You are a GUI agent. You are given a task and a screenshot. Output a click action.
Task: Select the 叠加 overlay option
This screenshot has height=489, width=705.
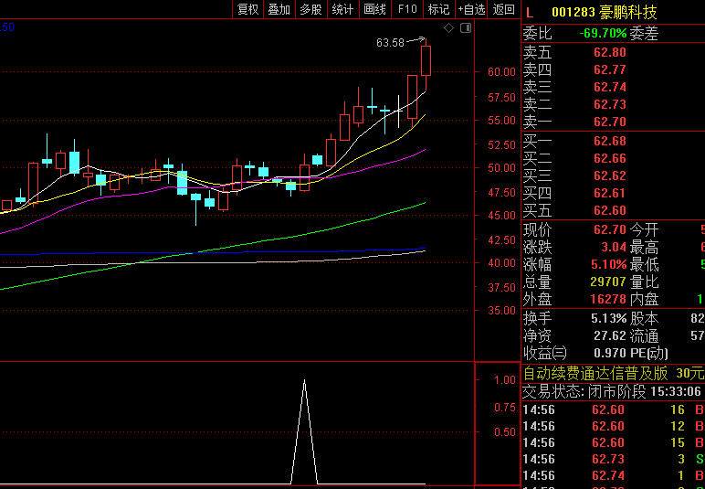(x=279, y=9)
